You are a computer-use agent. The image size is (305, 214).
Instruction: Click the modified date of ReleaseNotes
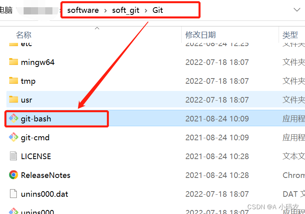pos(217,175)
